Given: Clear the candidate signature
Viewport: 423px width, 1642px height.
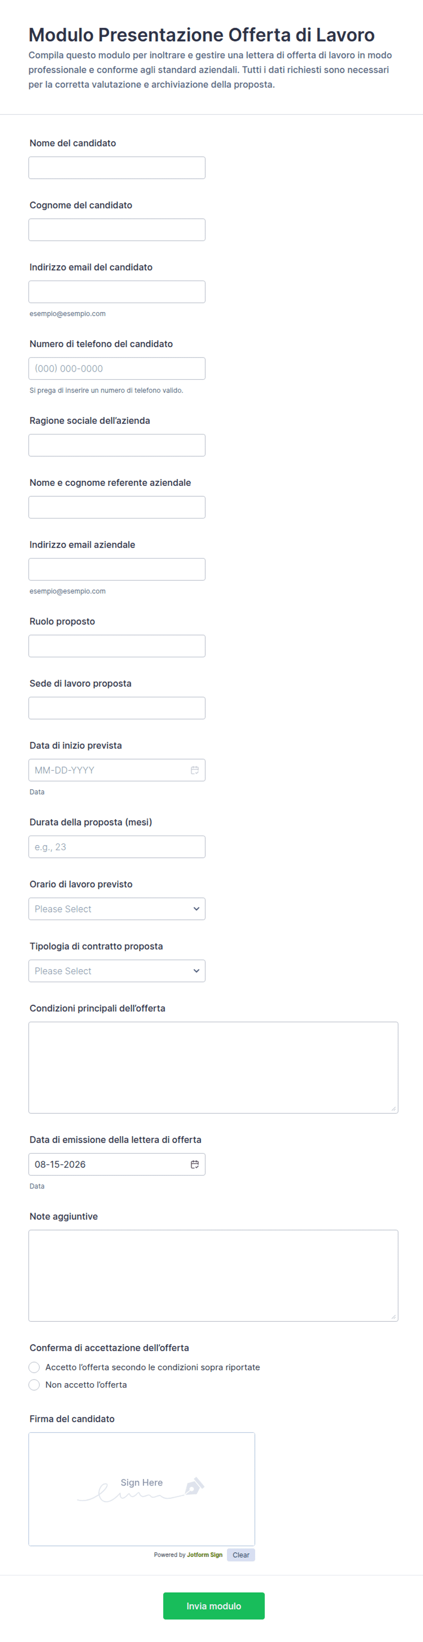Looking at the screenshot, I should tap(241, 1555).
